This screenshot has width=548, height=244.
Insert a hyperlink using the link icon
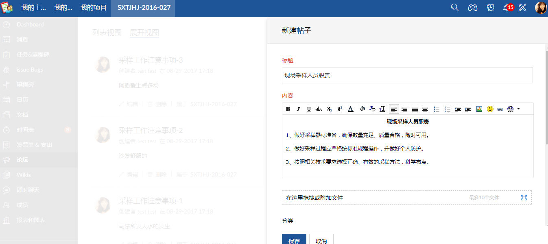pos(500,109)
